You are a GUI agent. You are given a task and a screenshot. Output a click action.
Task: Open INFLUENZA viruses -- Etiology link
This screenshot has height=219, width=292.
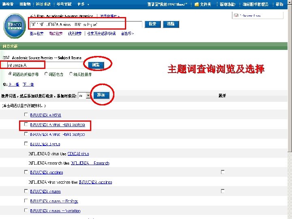click(54, 201)
